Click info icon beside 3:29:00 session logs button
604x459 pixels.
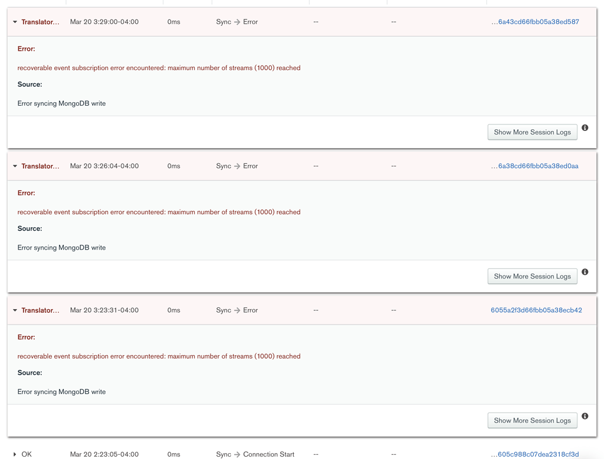(x=585, y=128)
